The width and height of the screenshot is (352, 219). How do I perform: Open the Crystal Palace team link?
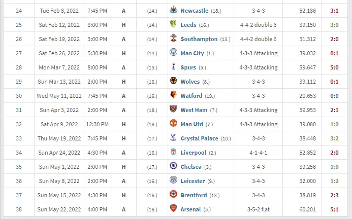pos(200,138)
